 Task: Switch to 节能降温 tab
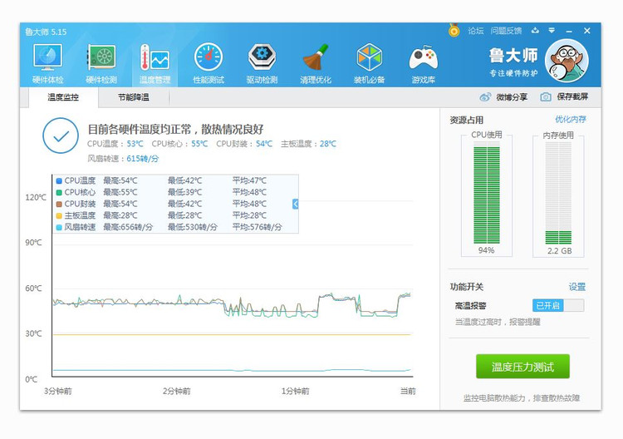pyautogui.click(x=133, y=97)
